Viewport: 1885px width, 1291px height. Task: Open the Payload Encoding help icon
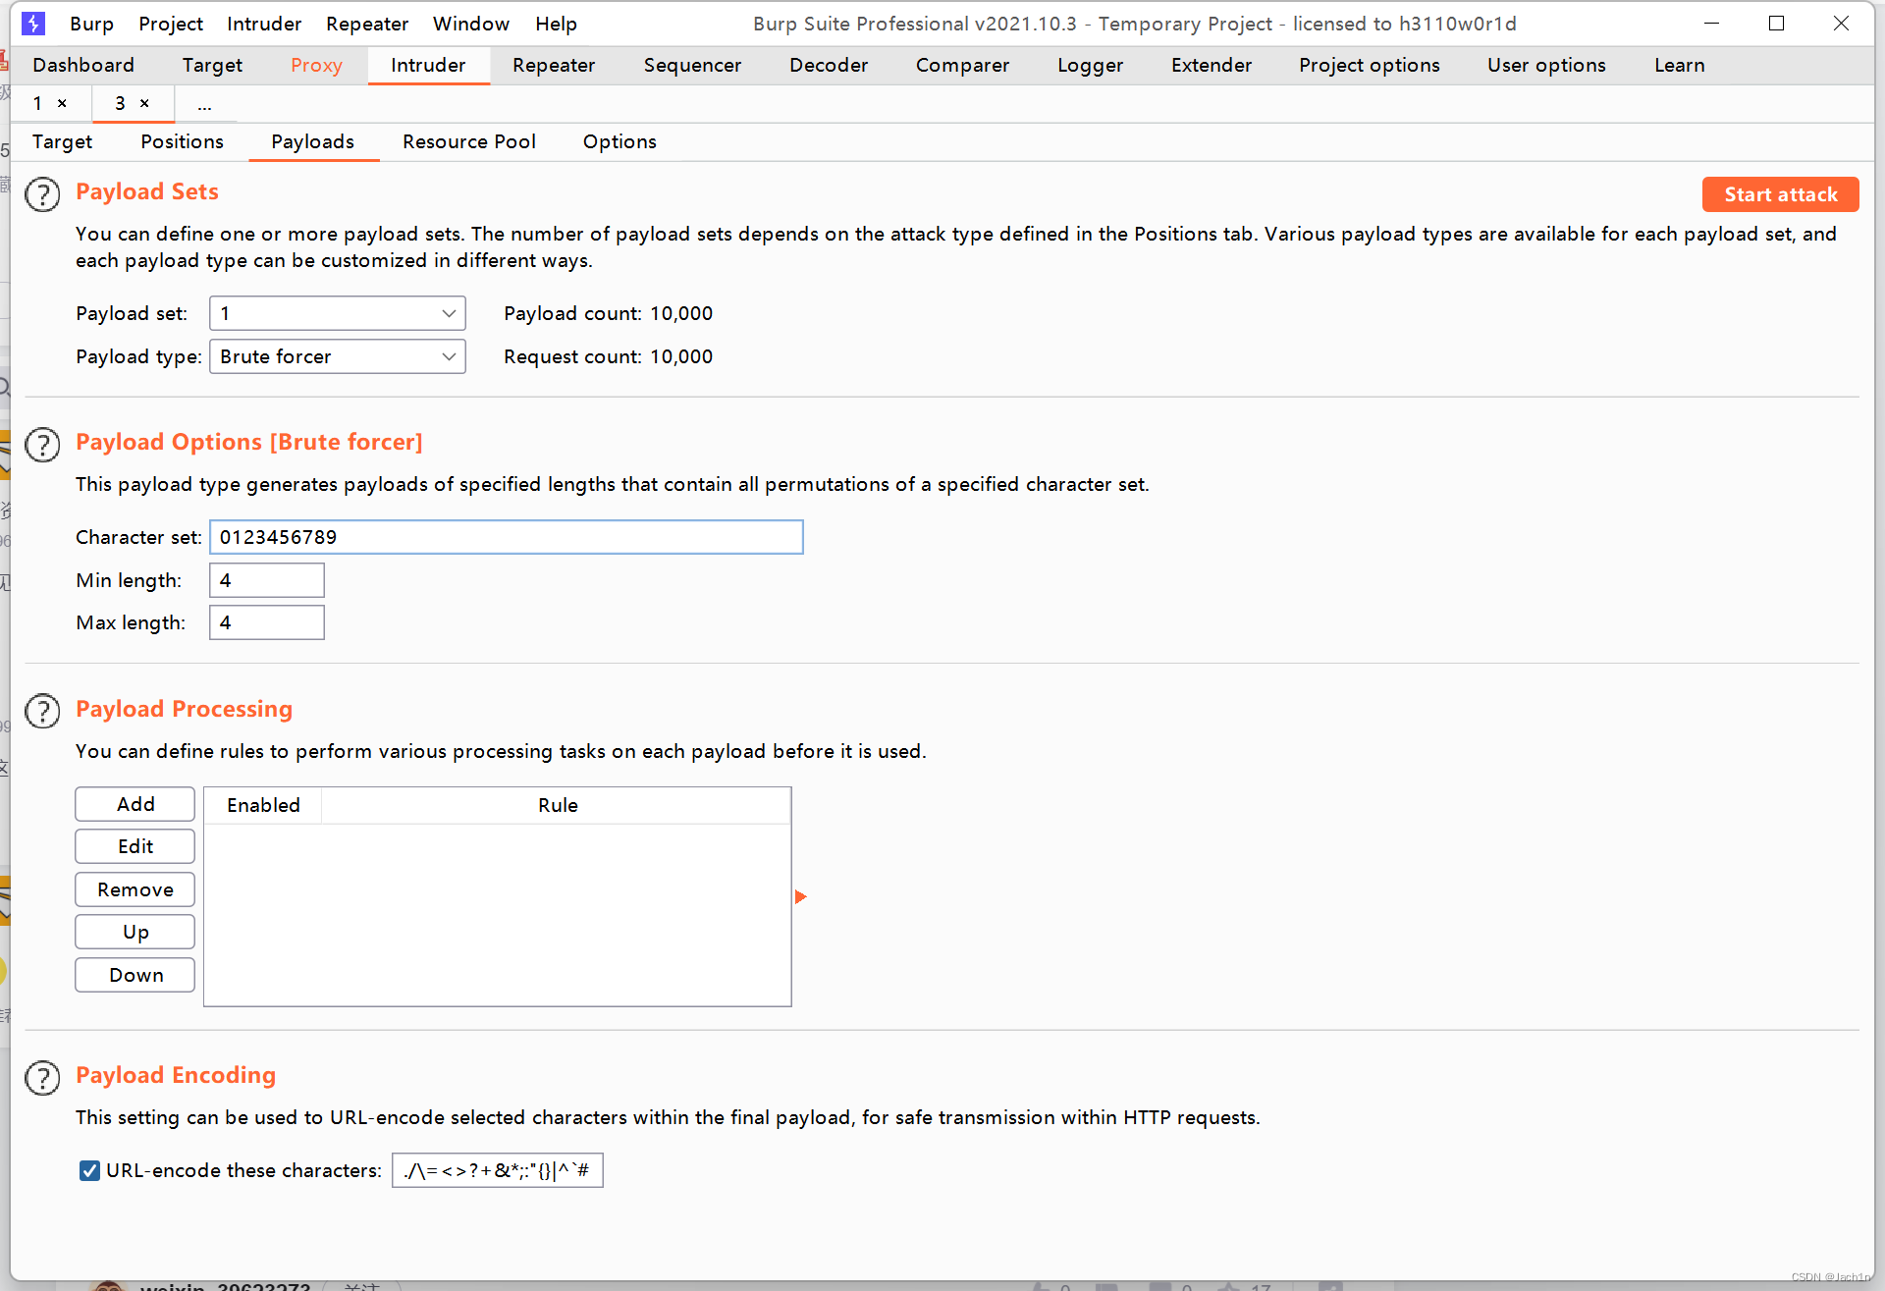point(42,1078)
